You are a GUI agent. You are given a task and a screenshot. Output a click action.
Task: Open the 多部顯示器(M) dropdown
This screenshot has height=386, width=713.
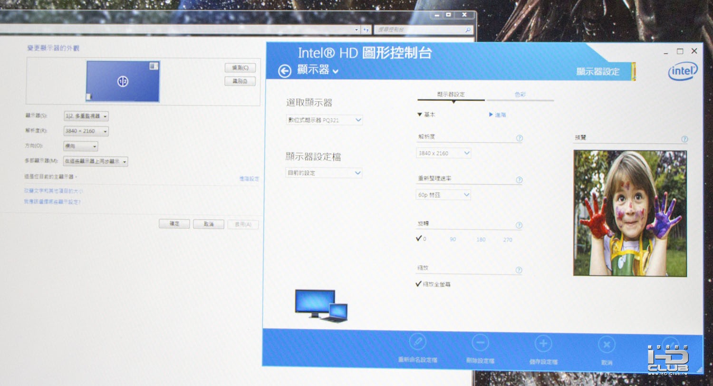point(96,162)
